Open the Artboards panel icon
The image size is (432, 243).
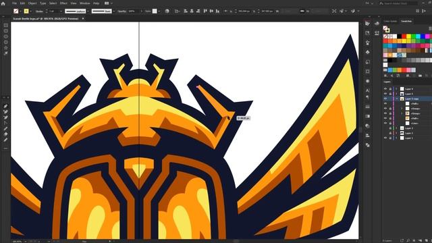(x=367, y=72)
